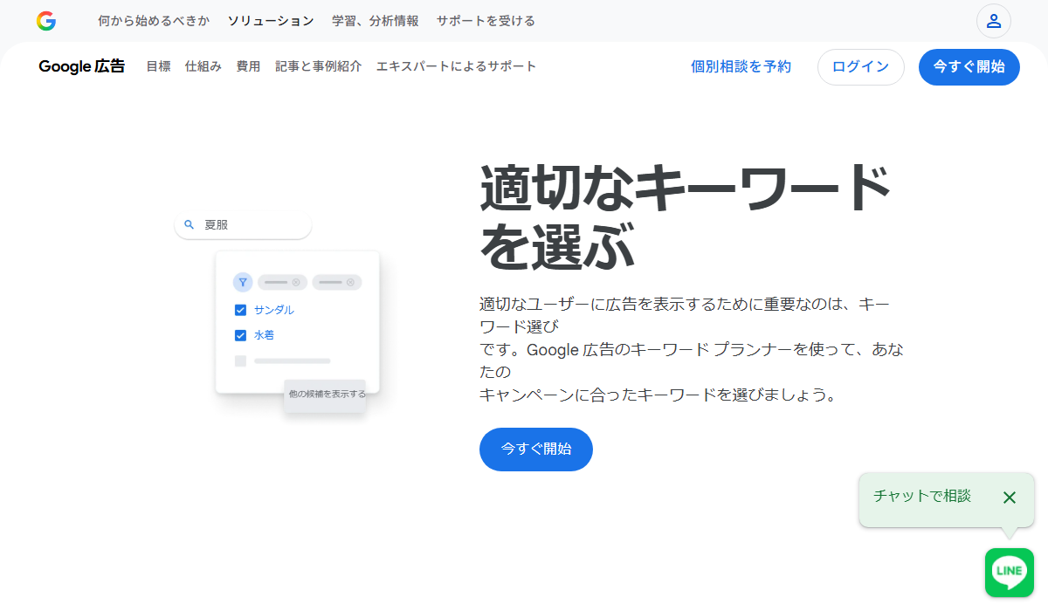Open LINE chat via the green icon

pyautogui.click(x=1009, y=572)
